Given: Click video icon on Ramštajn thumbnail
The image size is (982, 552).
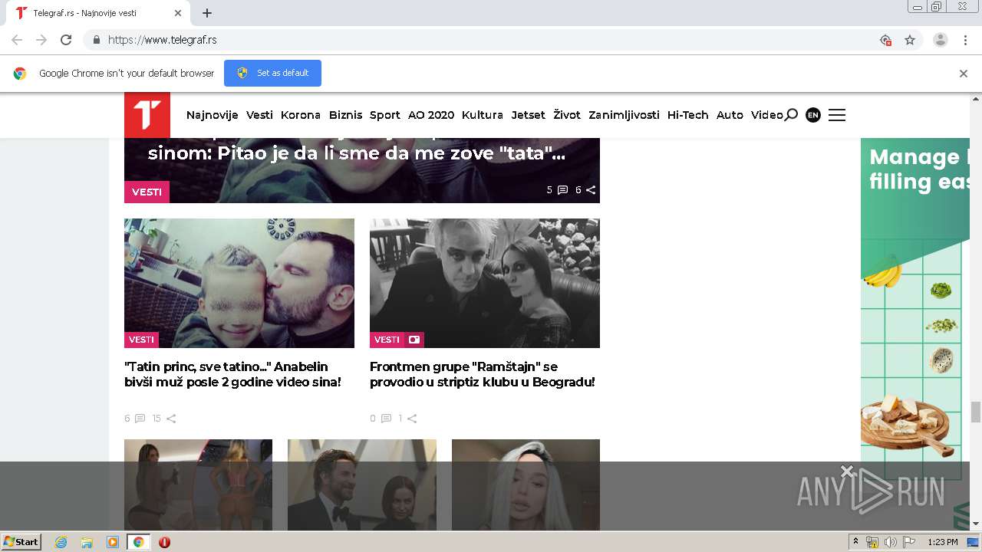Looking at the screenshot, I should (414, 340).
